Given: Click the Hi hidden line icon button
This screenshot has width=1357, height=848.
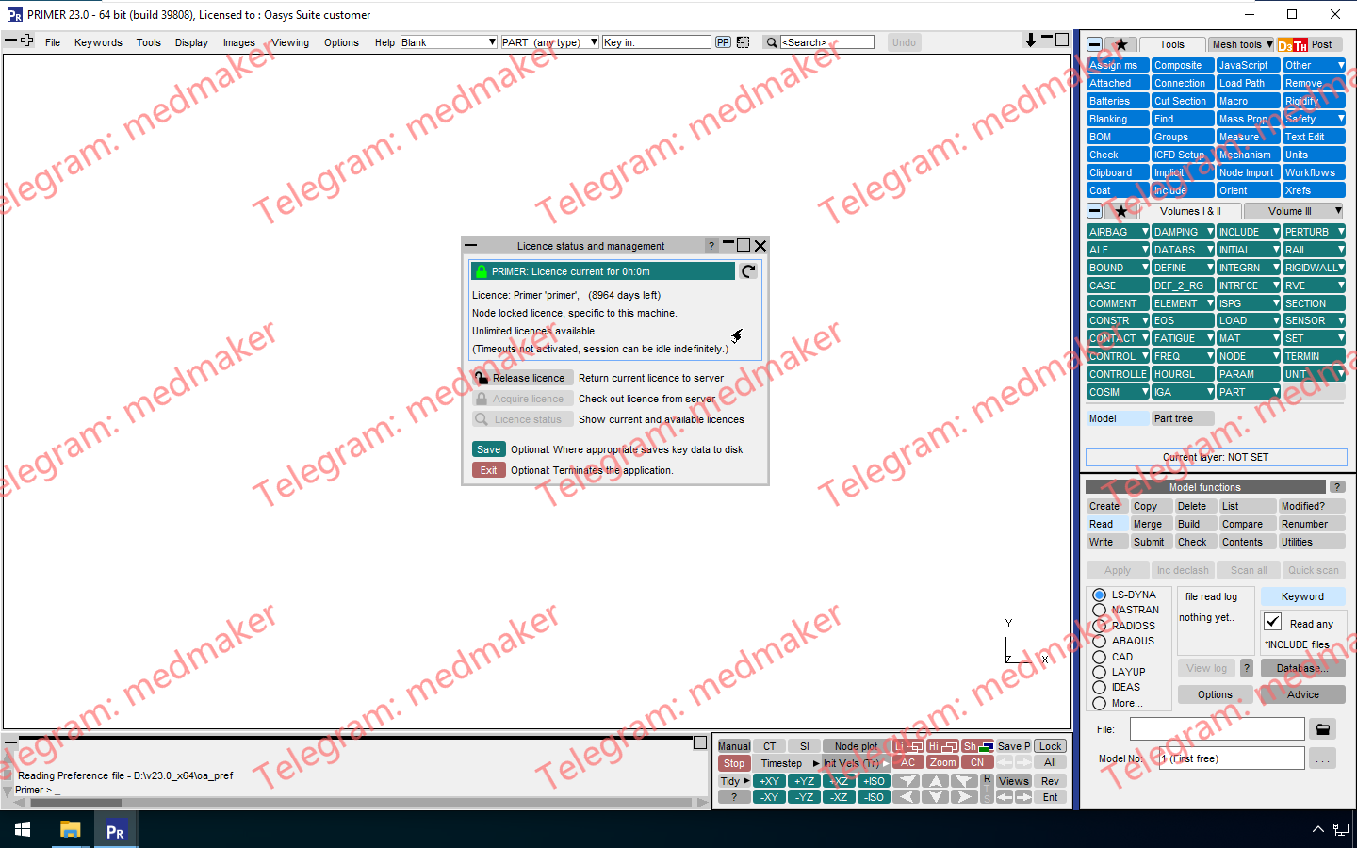Looking at the screenshot, I should 942,746.
